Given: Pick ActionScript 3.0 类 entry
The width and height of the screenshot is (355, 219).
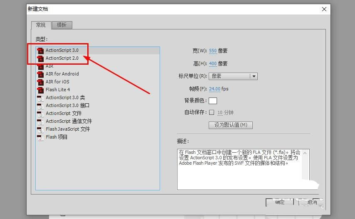Looking at the screenshot, I should (x=98, y=97).
